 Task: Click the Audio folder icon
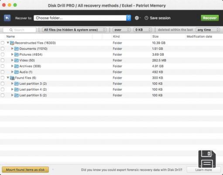tap(17, 72)
